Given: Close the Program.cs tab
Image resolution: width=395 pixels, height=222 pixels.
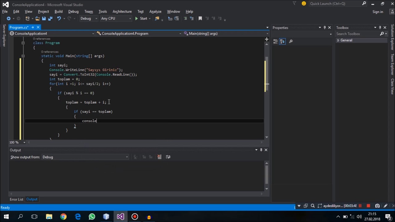Looking at the screenshot, I should (x=38, y=27).
